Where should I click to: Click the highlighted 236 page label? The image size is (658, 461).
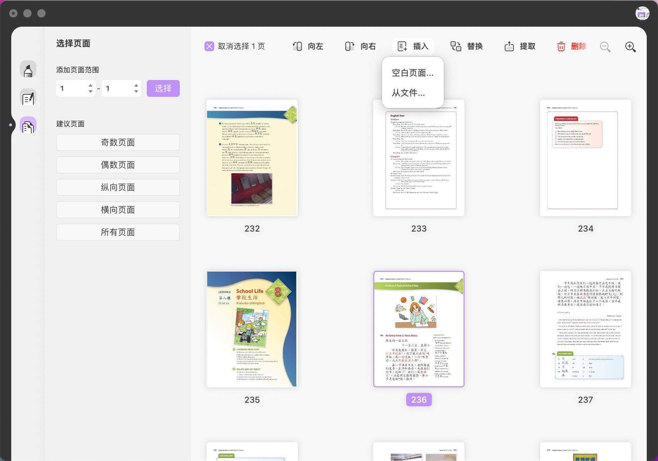419,400
